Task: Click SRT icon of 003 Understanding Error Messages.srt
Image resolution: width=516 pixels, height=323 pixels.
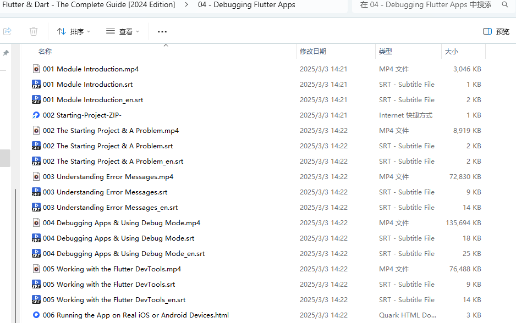Action: 36,192
